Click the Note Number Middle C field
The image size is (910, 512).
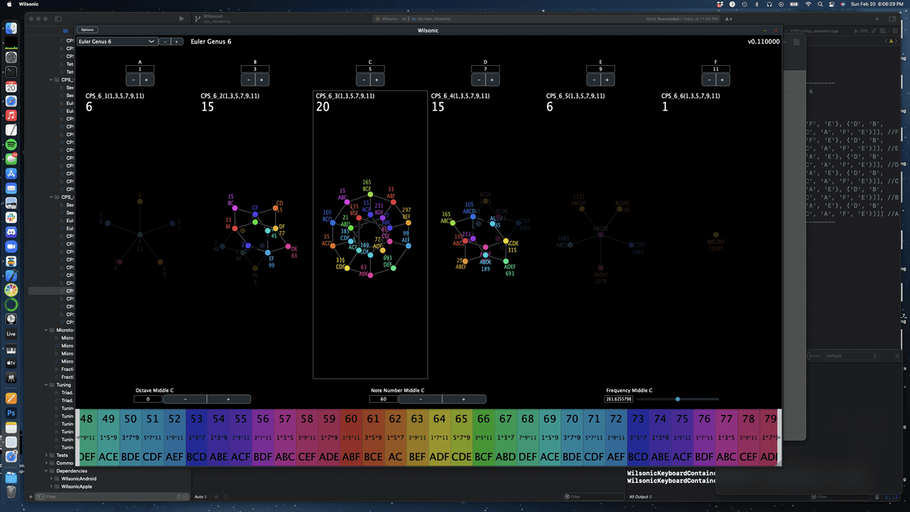pyautogui.click(x=383, y=399)
